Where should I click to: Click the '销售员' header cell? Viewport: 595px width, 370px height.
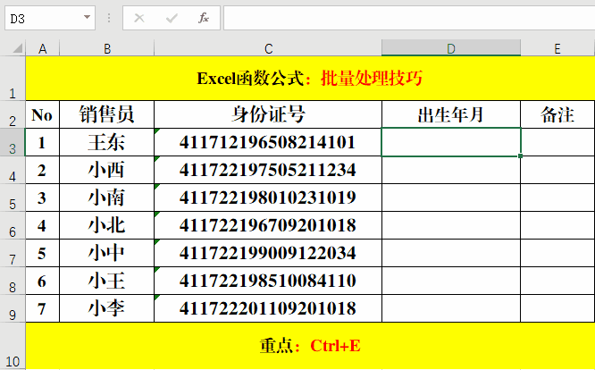(x=107, y=114)
